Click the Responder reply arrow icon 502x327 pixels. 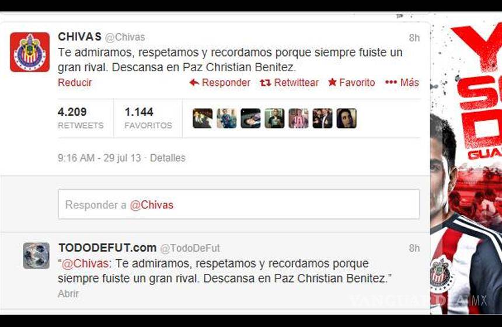194,83
